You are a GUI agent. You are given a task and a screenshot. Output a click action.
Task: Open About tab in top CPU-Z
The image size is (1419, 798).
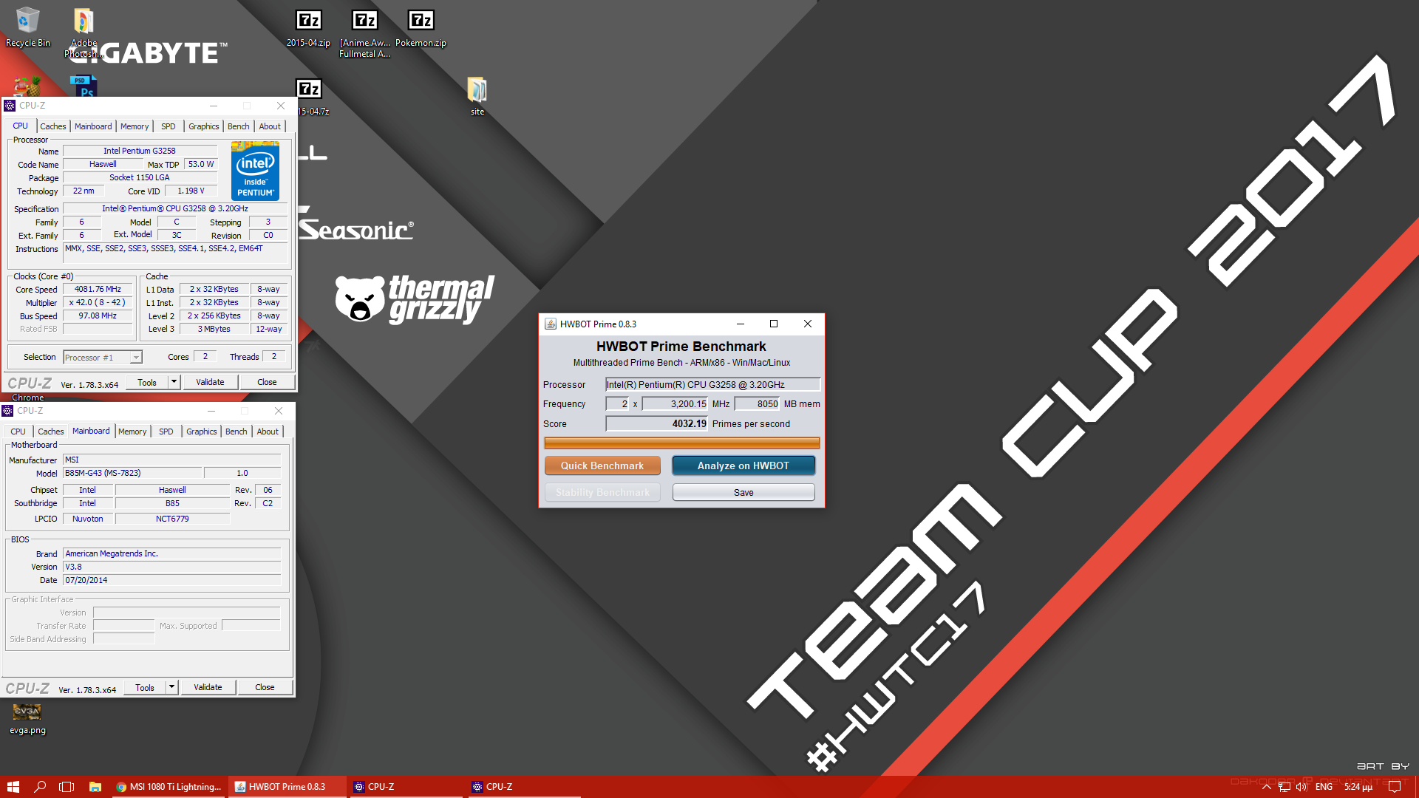tap(270, 126)
